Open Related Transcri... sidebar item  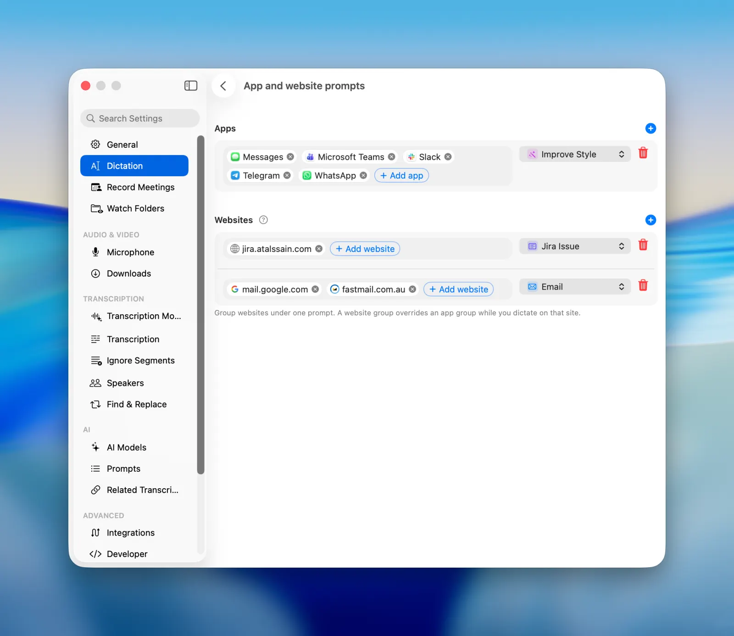coord(134,490)
